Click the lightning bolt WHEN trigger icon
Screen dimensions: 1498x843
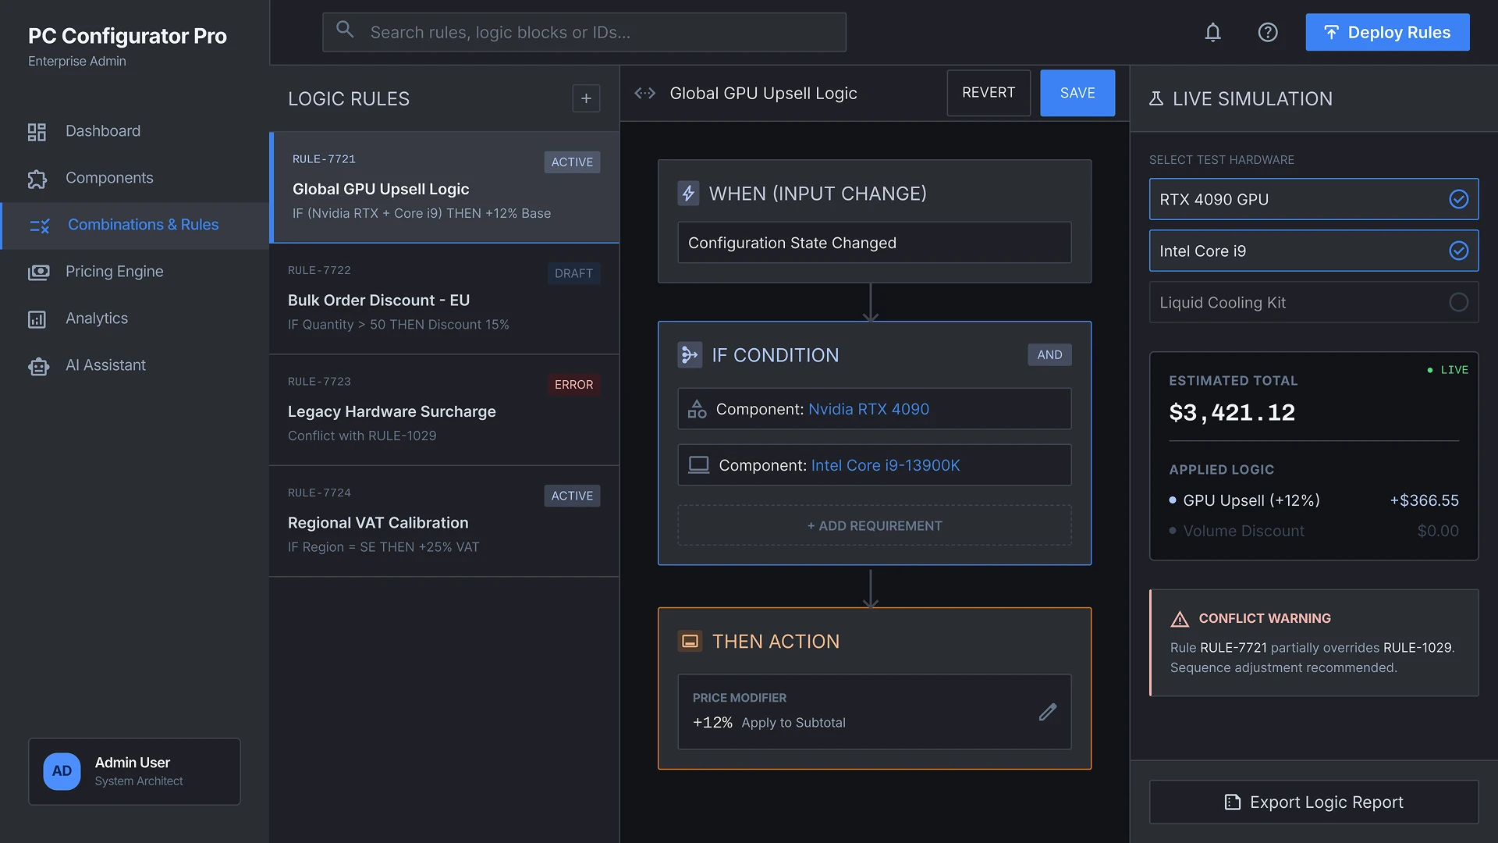[x=688, y=193]
